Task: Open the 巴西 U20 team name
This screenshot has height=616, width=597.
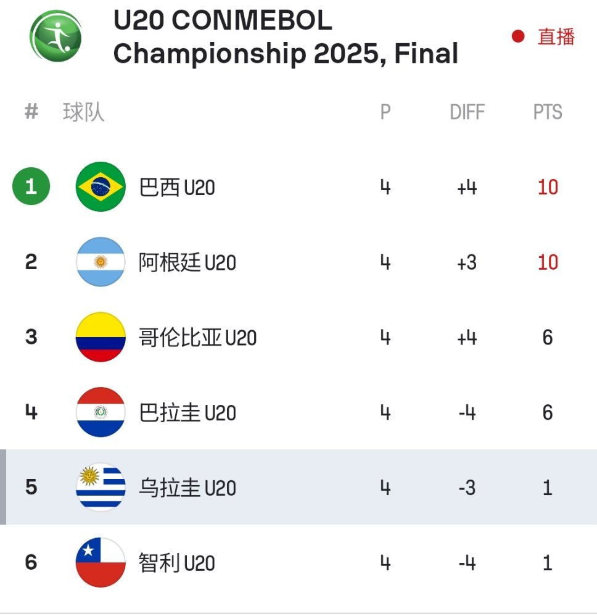Action: [177, 187]
